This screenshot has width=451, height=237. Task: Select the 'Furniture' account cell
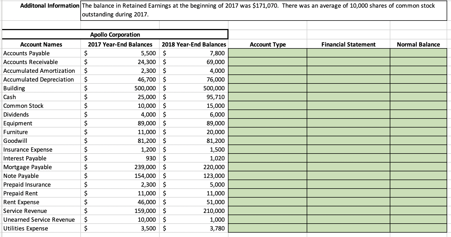pos(41,132)
